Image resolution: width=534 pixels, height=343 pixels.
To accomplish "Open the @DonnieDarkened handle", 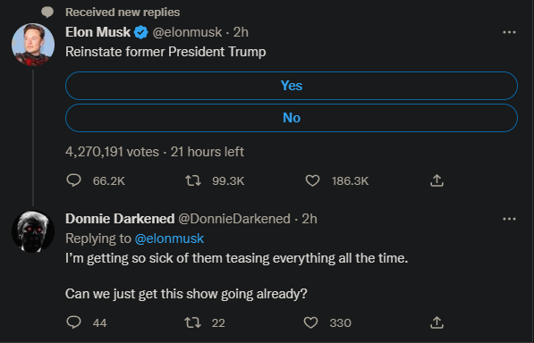I will point(234,219).
